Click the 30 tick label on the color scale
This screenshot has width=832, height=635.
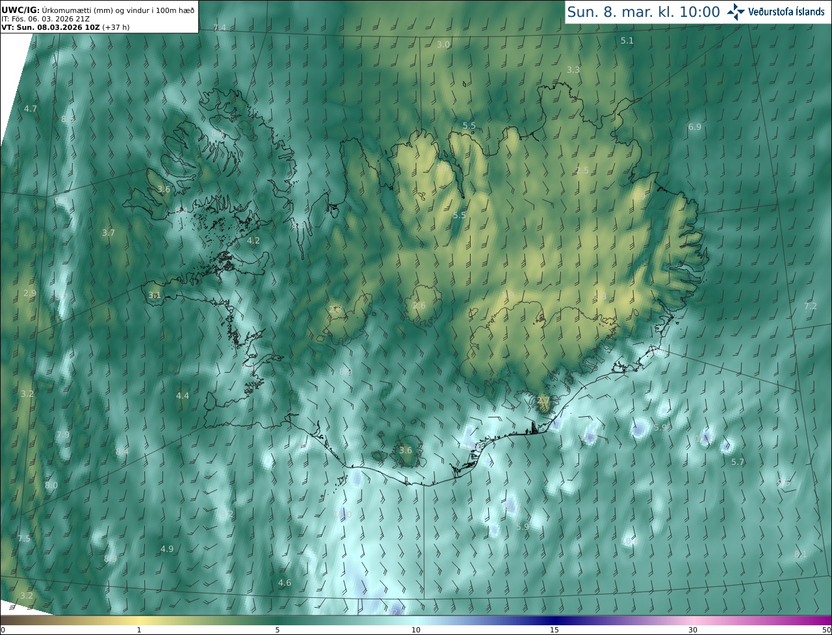[693, 630]
